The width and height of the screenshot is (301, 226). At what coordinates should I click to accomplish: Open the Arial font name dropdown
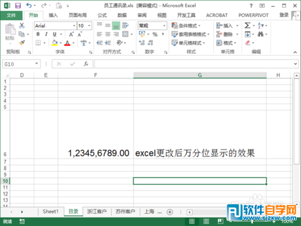pos(74,26)
